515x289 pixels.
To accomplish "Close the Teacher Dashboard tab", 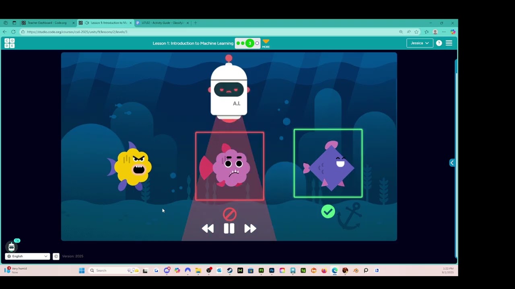I will 74,23.
